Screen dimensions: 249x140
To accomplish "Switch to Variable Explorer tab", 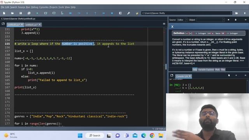I will click(x=206, y=70).
